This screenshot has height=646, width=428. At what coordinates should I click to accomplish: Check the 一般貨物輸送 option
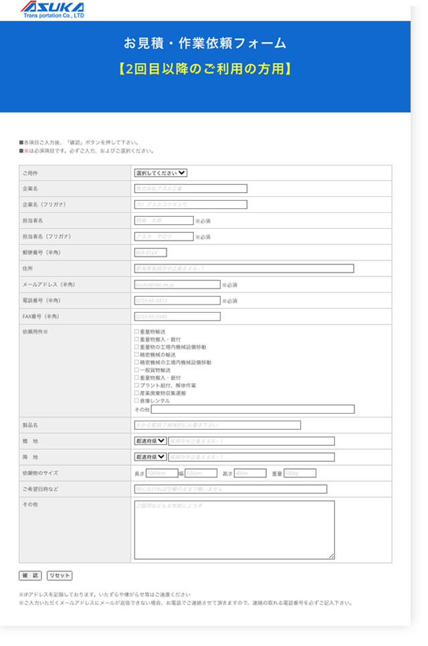(x=136, y=370)
